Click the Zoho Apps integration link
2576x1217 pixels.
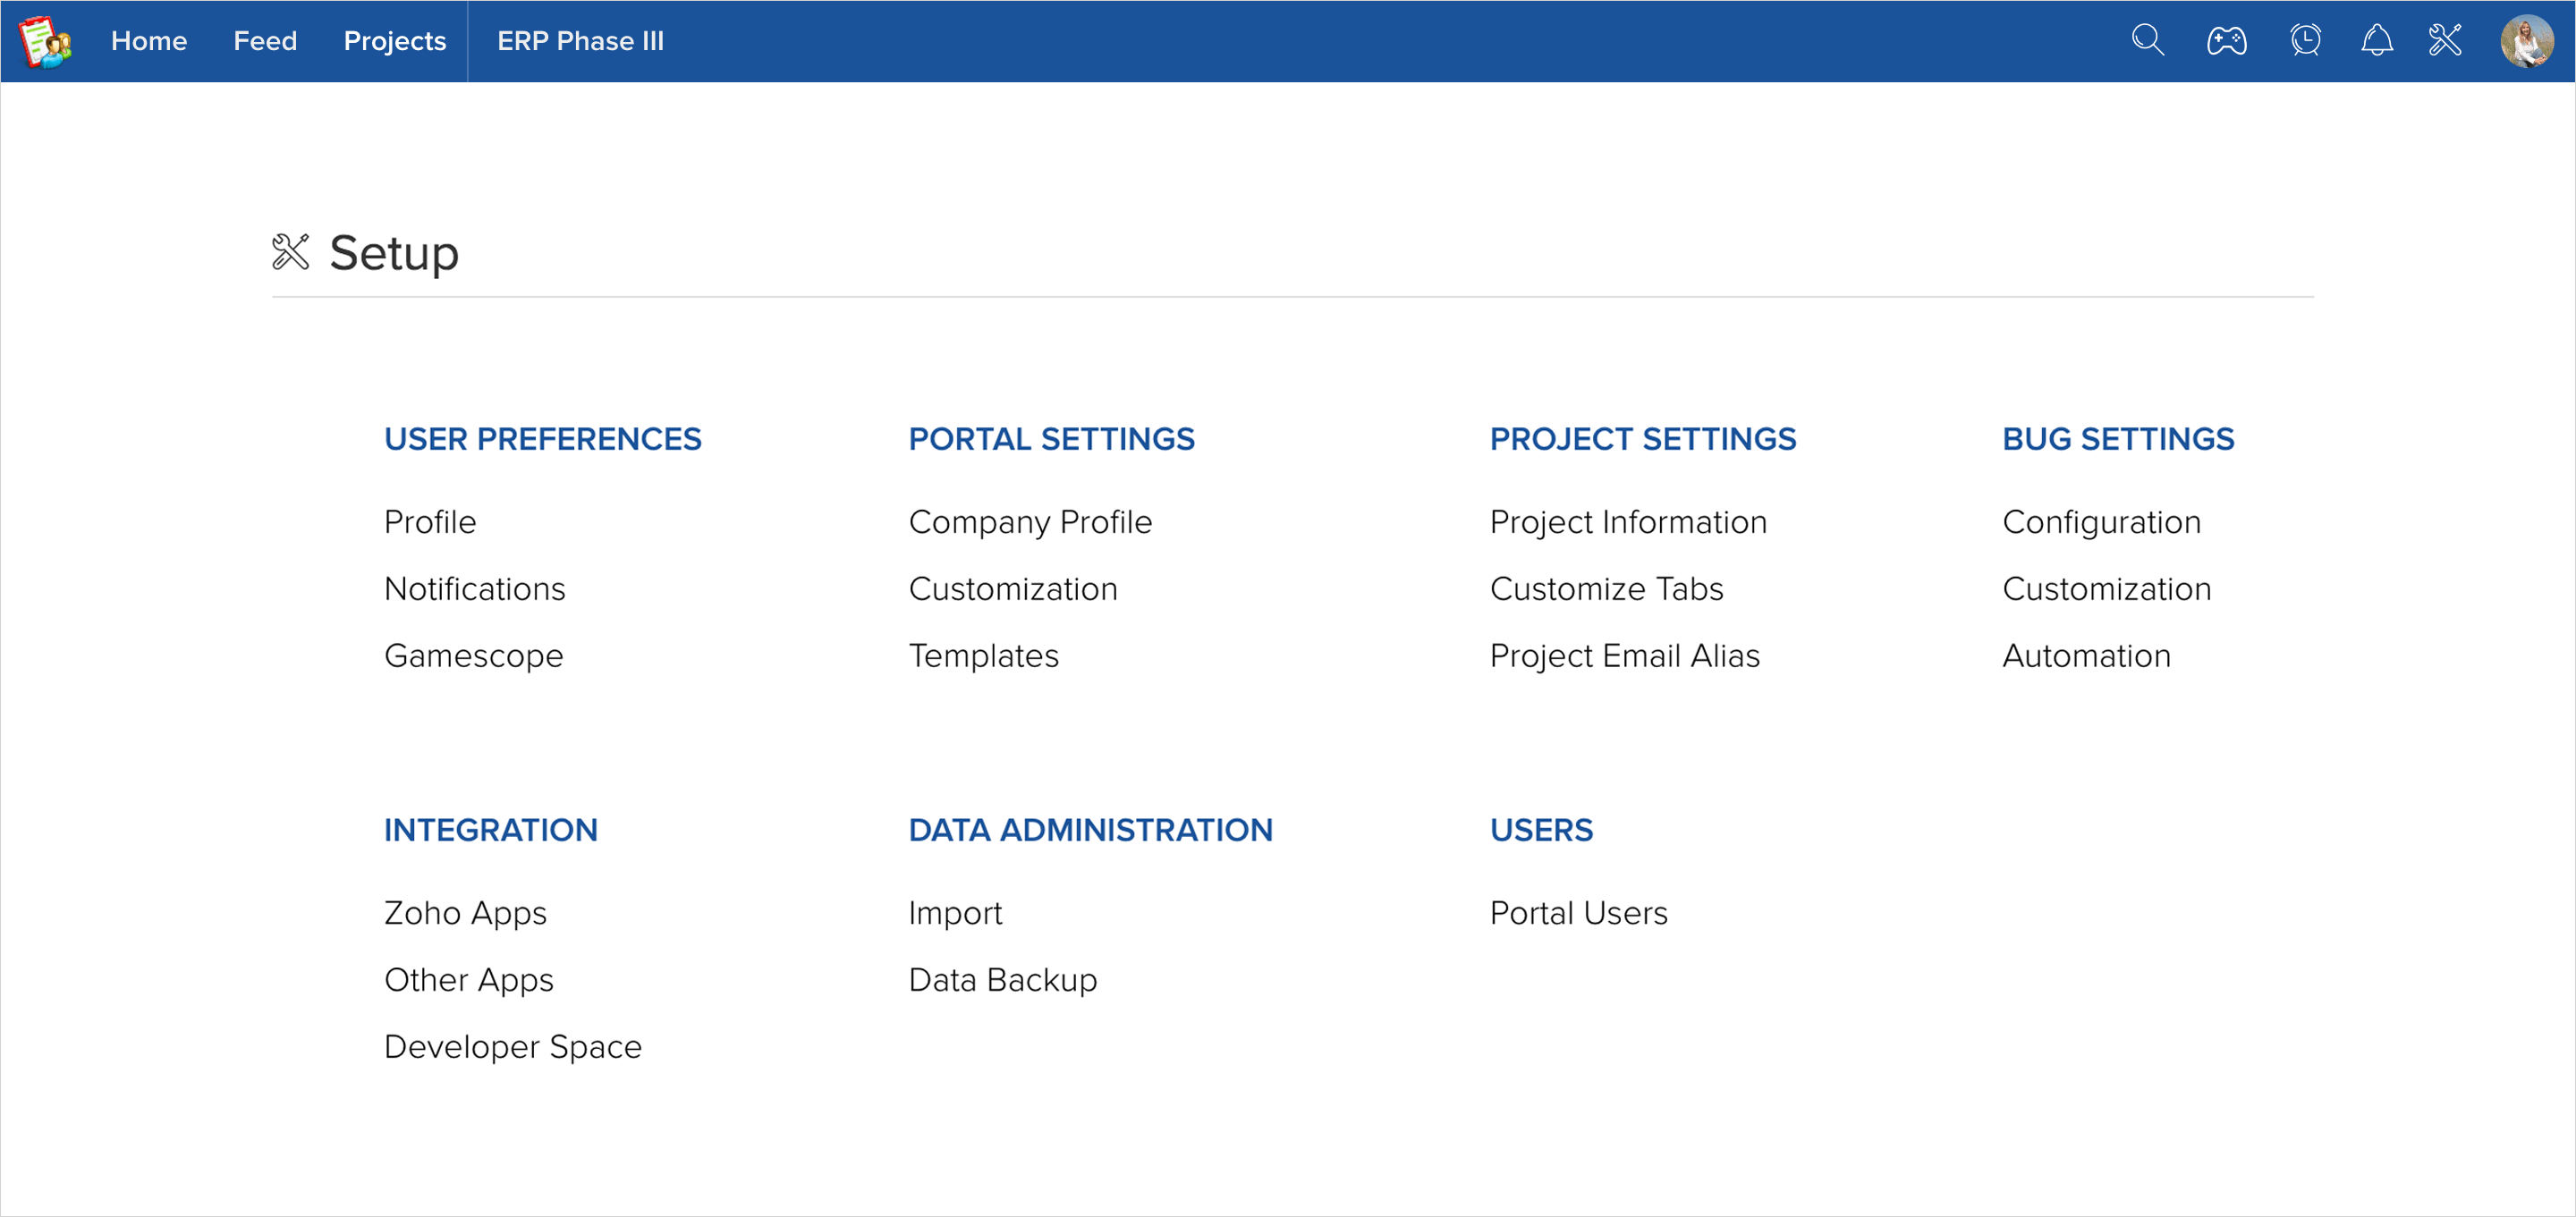(465, 913)
